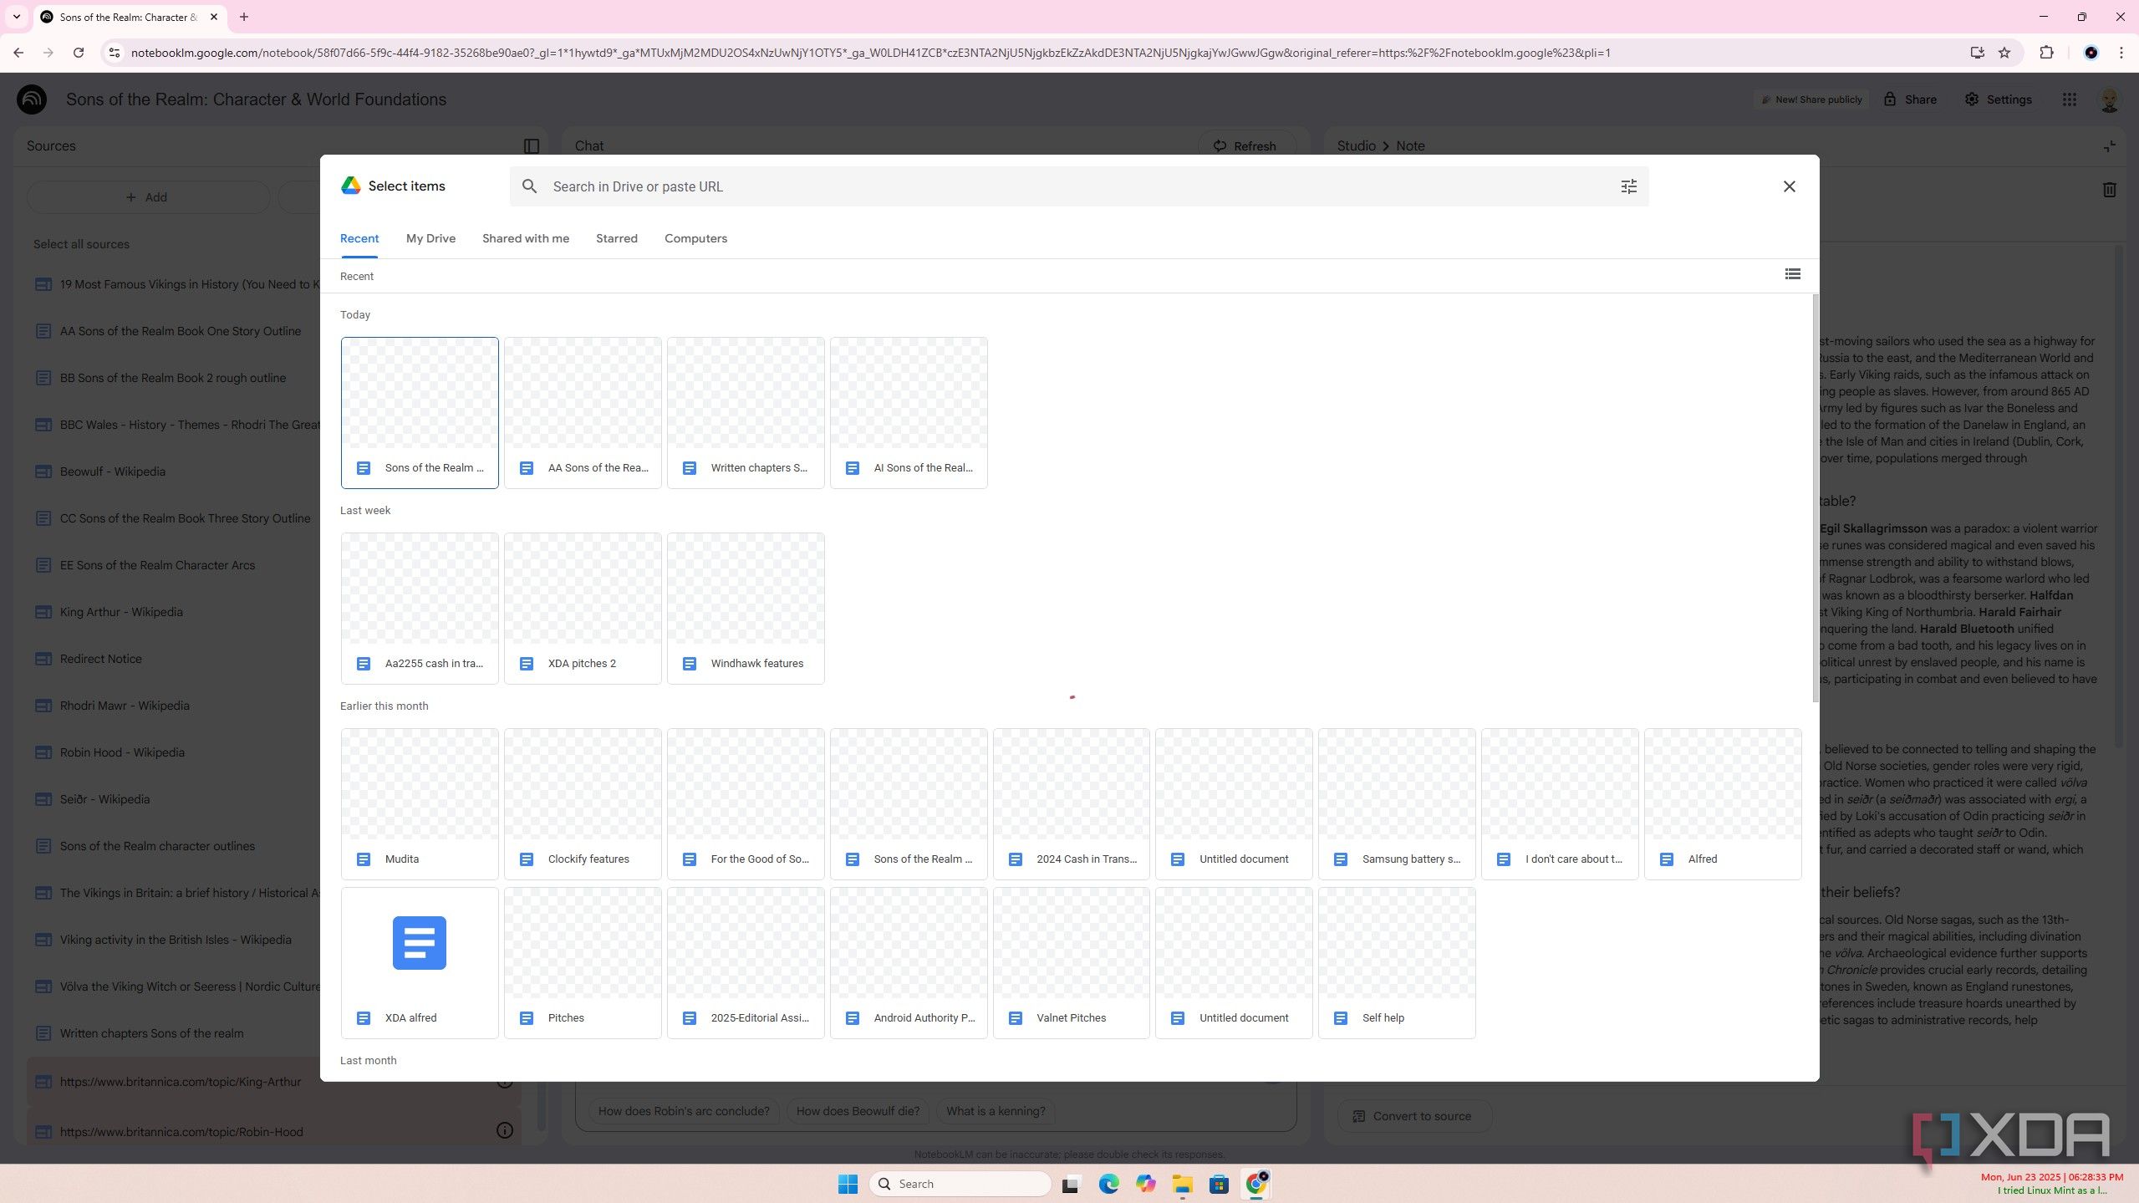Open the Google apps grid
Viewport: 2139px width, 1203px height.
point(2069,99)
